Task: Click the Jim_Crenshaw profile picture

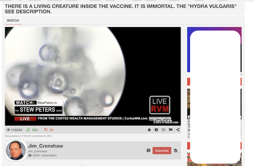Action: (x=16, y=151)
